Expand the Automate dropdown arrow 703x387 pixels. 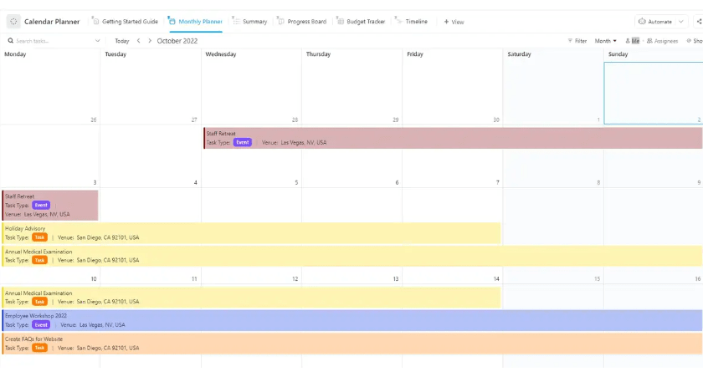681,22
